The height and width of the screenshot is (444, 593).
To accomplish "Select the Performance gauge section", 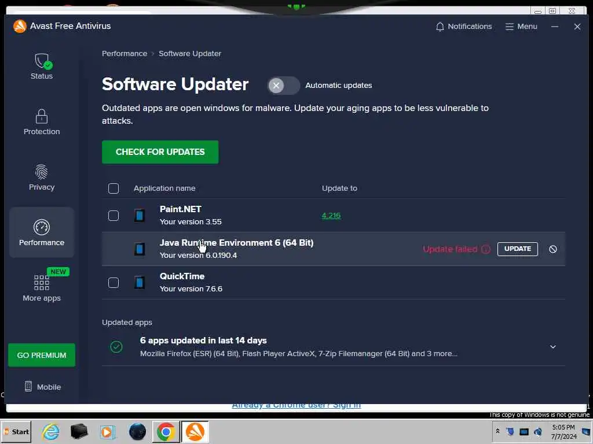I will [x=42, y=232].
